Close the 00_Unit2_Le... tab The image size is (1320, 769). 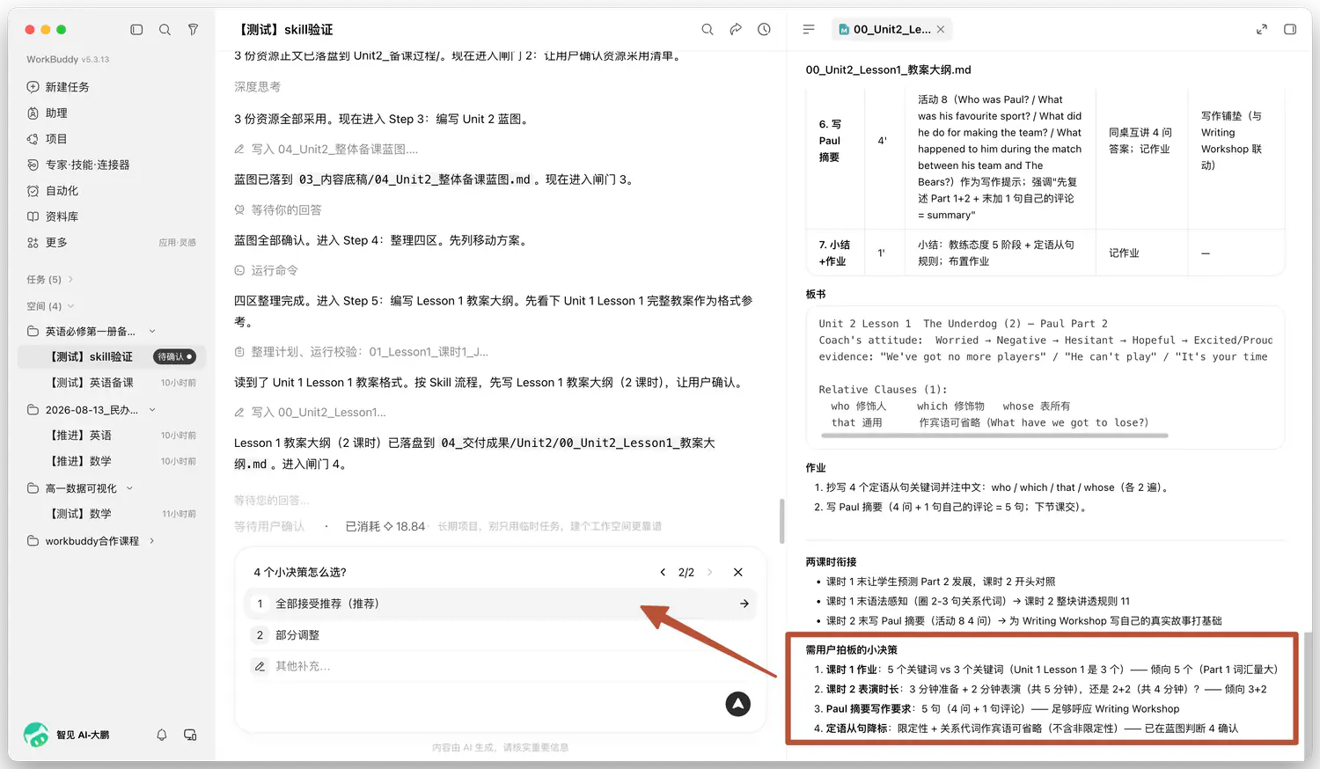point(941,29)
